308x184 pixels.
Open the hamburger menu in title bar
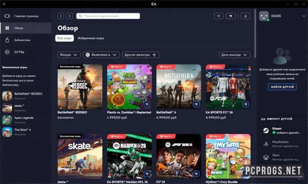(4, 4)
